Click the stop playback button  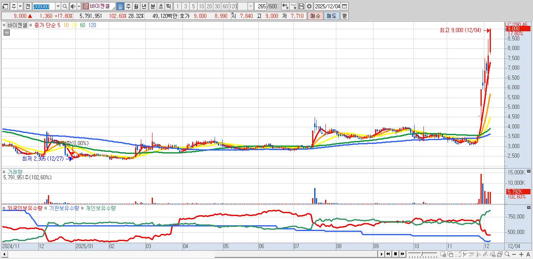[x=395, y=254]
